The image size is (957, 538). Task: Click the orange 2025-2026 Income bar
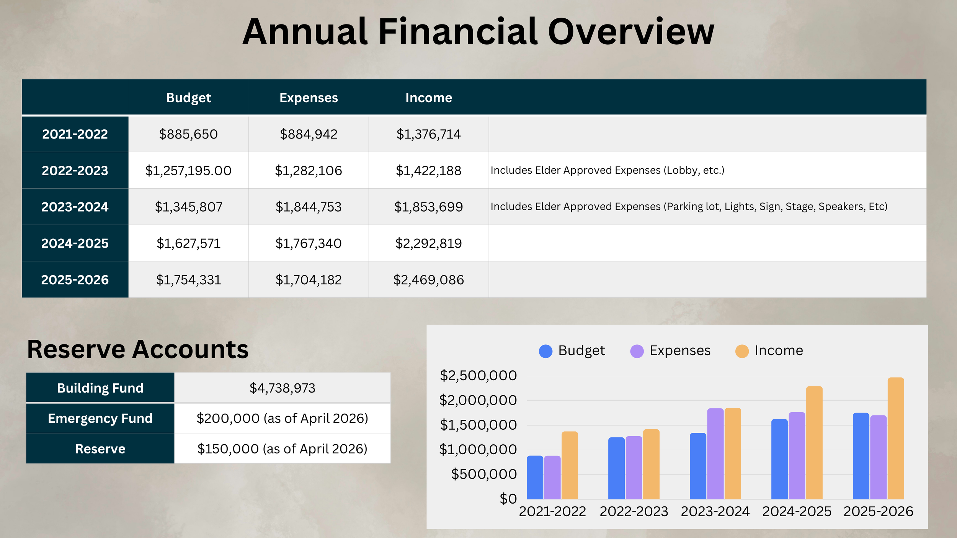(896, 439)
